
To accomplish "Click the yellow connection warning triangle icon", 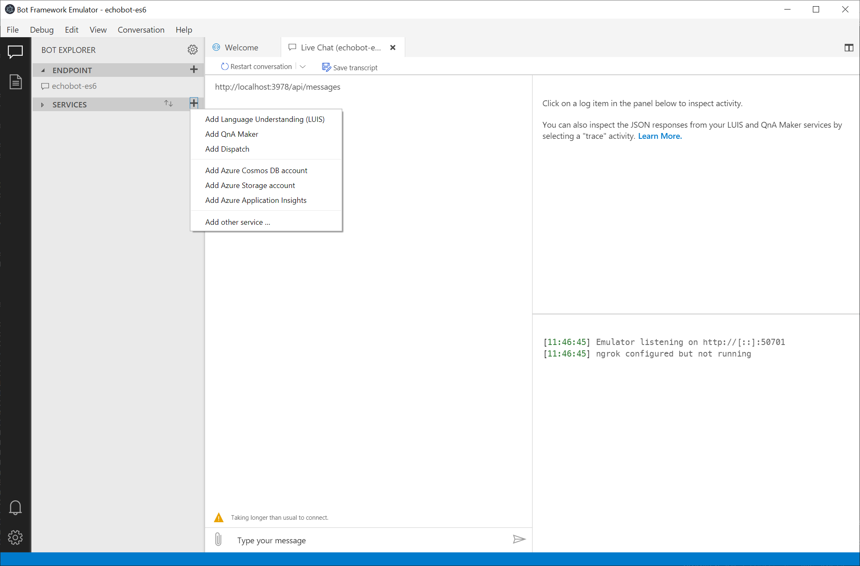I will 219,517.
